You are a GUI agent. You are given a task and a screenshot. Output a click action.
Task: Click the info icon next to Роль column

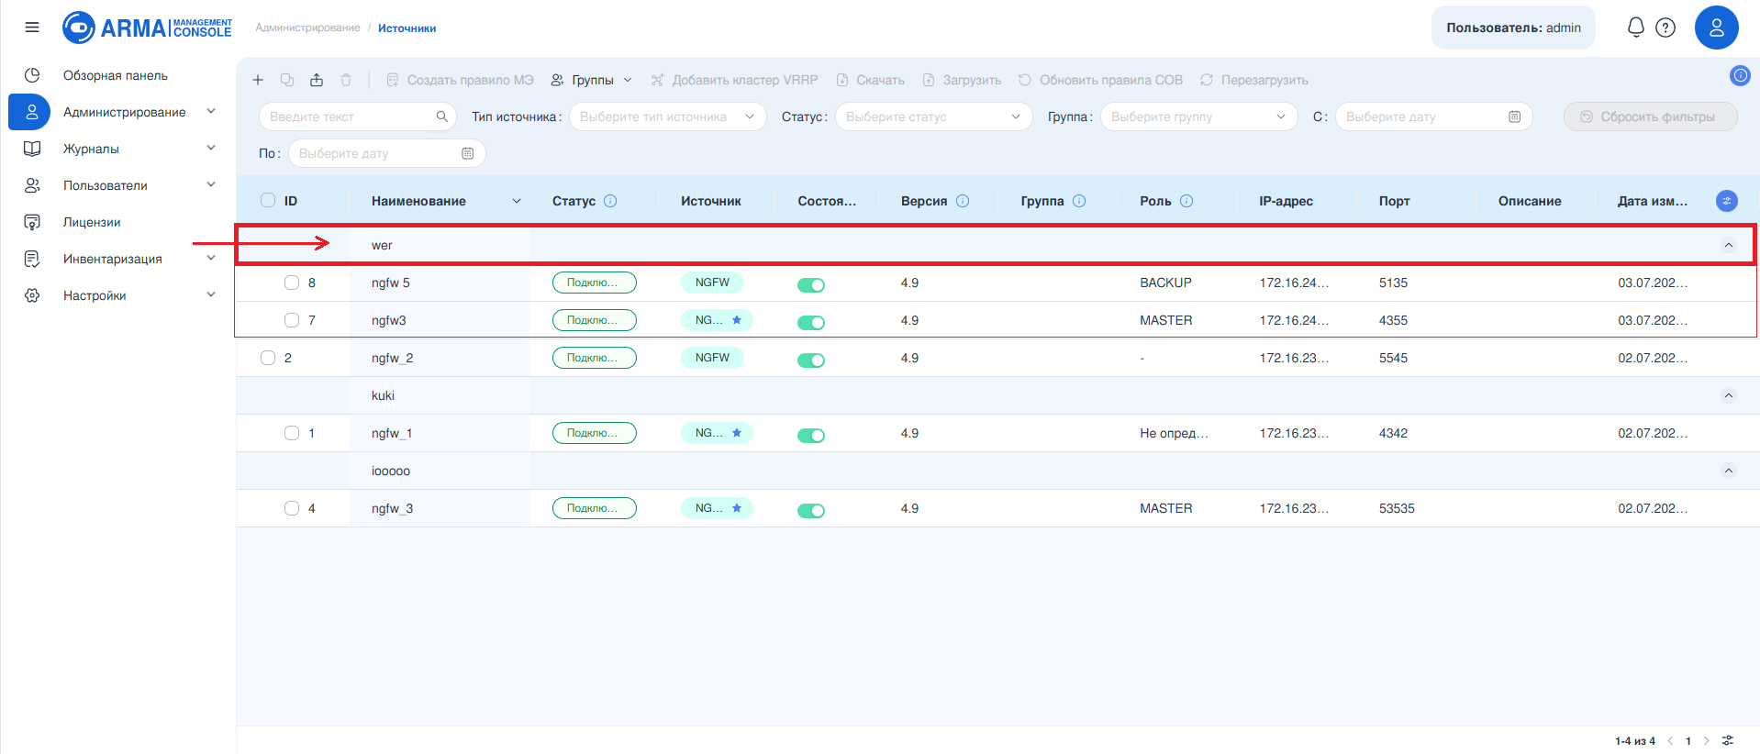click(x=1186, y=201)
